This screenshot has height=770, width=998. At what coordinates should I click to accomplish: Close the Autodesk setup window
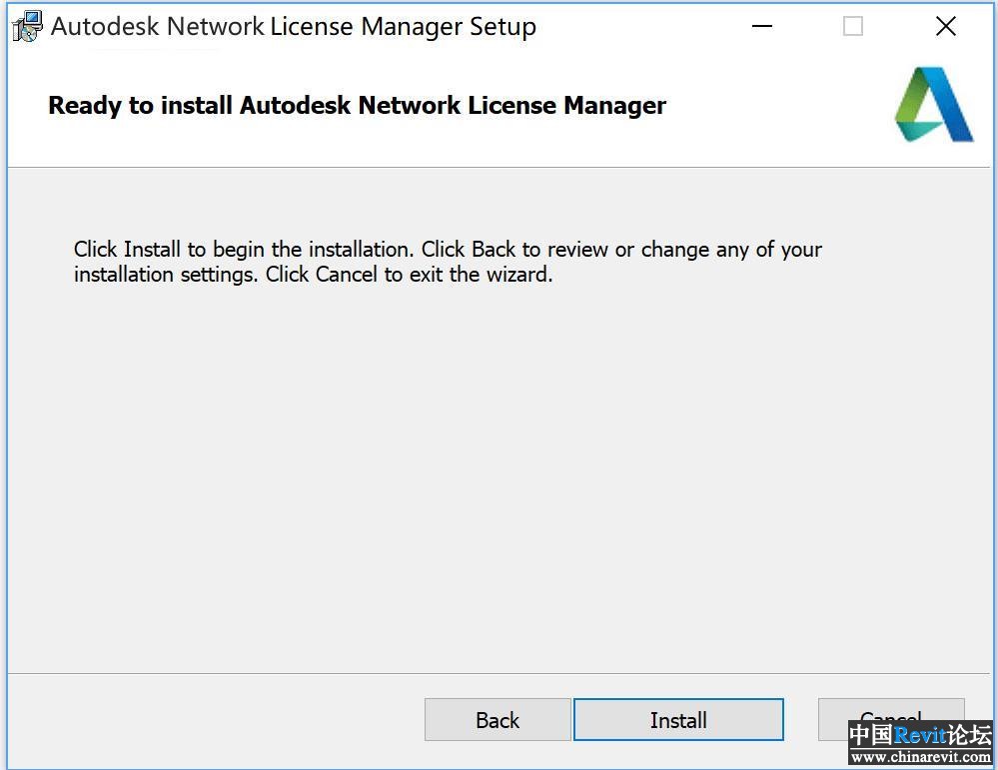pyautogui.click(x=946, y=26)
